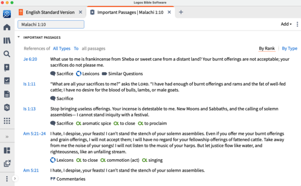This screenshot has width=301, height=186.
Task: Click to close tag under Am 5:21–24
Action: pos(87,160)
